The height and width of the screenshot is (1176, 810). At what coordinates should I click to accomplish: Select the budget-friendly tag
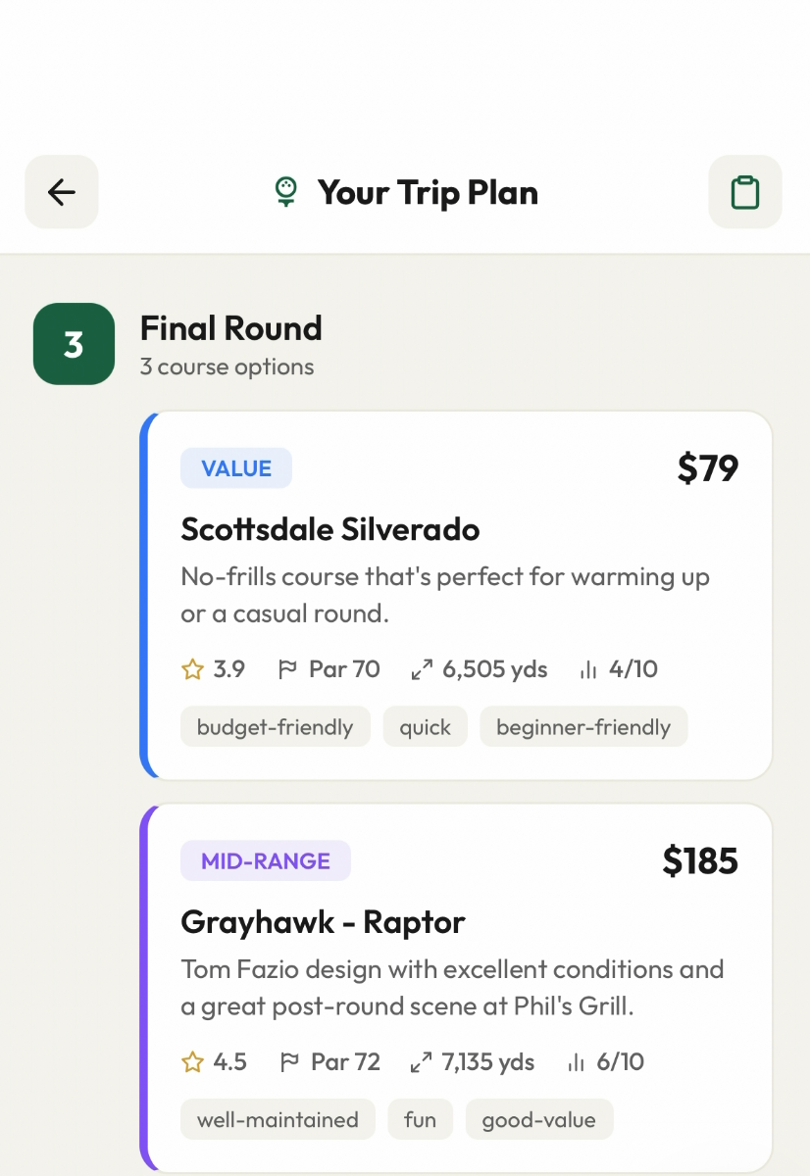275,727
